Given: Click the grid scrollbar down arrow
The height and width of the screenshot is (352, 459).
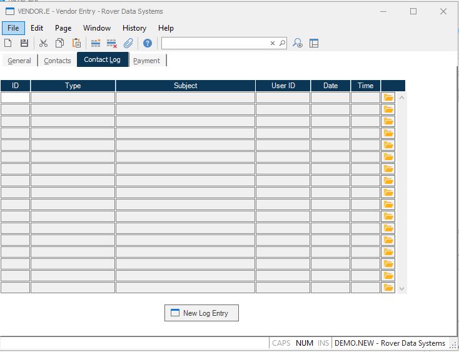Looking at the screenshot, I should click(x=401, y=289).
